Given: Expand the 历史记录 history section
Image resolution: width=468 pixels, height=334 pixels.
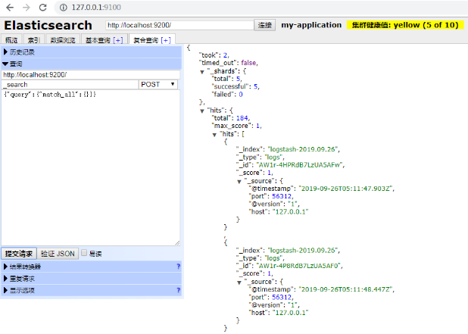Looking at the screenshot, I should click(92, 52).
